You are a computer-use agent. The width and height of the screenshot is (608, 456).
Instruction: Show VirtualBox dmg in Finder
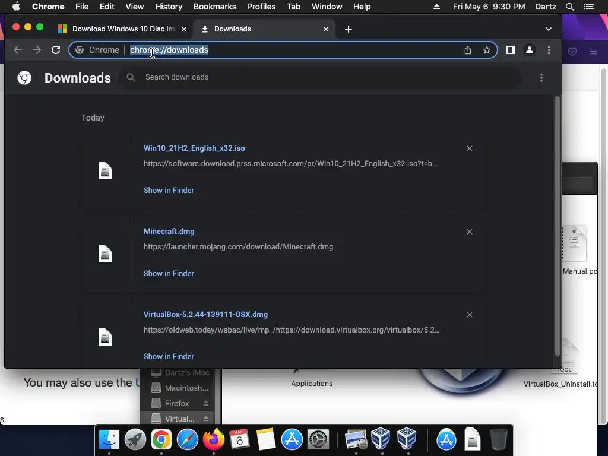point(169,356)
